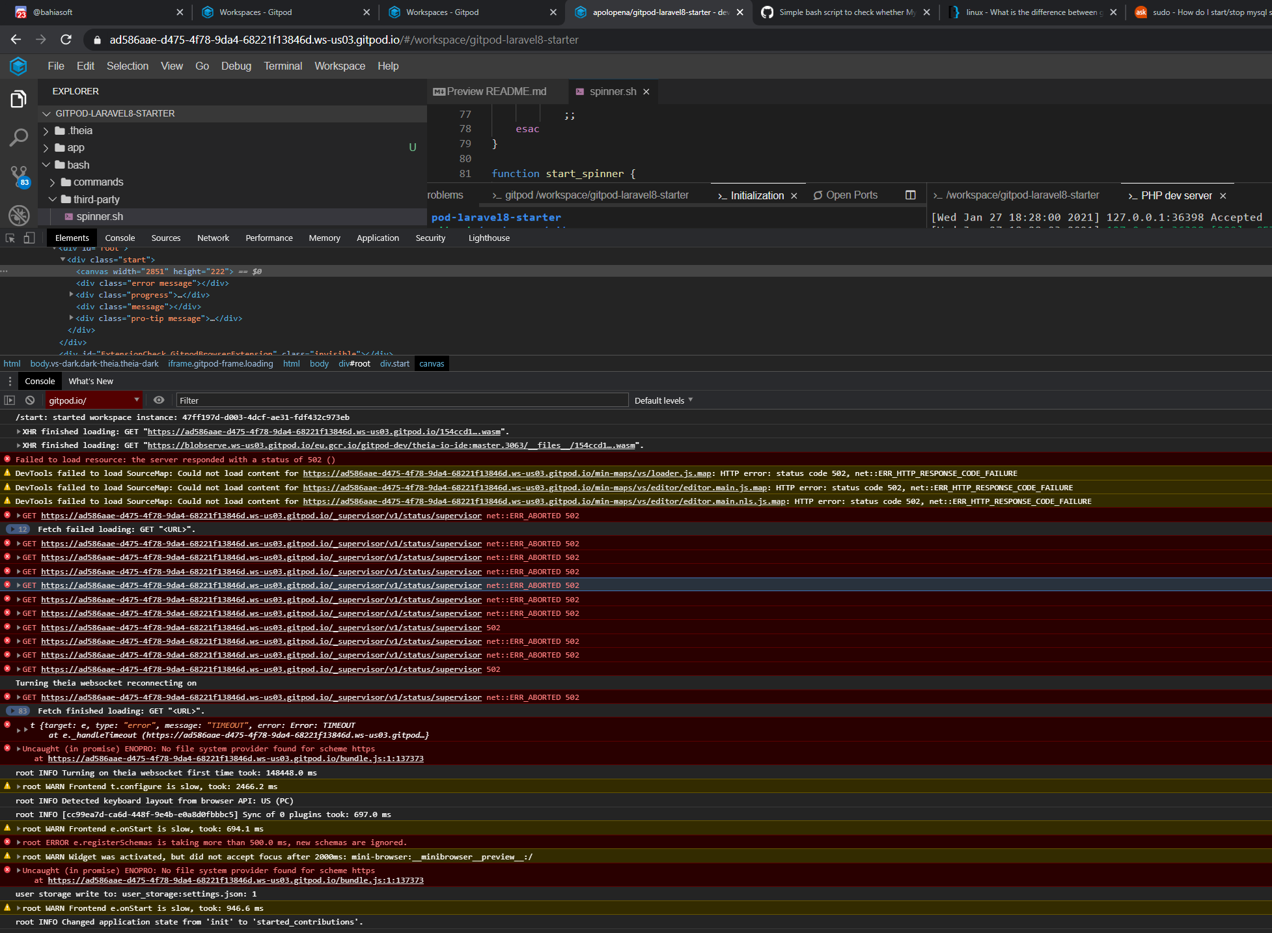Open the Search icon in activity bar

pos(18,137)
